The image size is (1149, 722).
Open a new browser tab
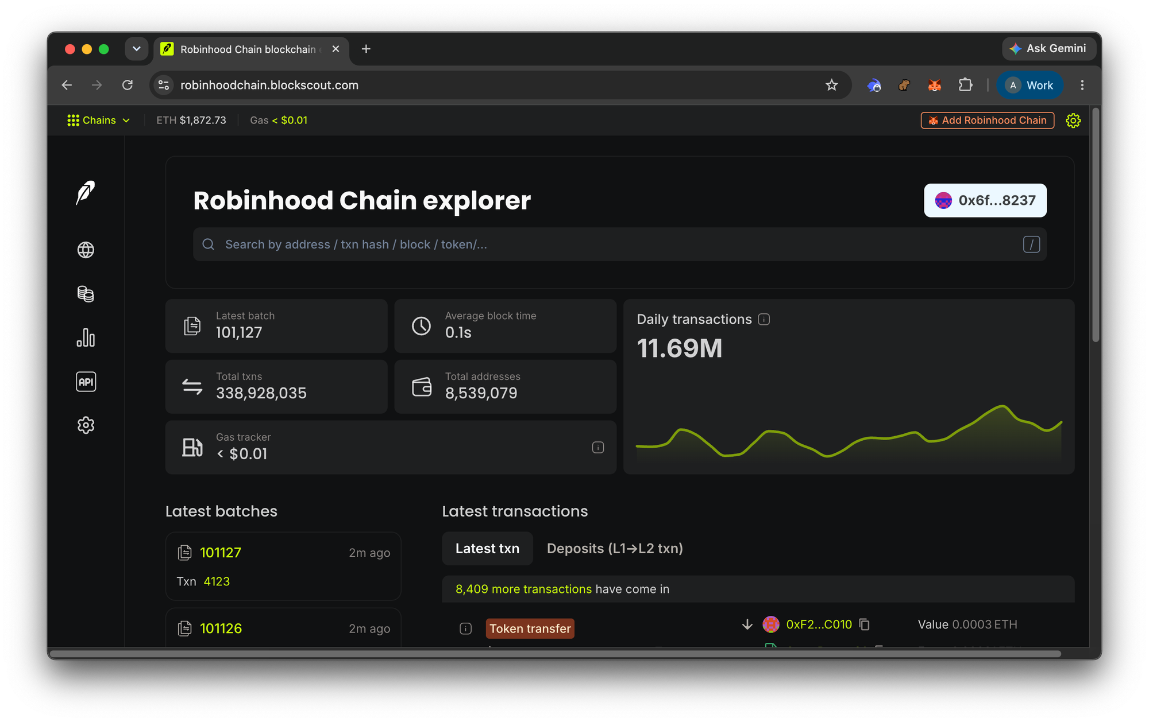click(366, 49)
